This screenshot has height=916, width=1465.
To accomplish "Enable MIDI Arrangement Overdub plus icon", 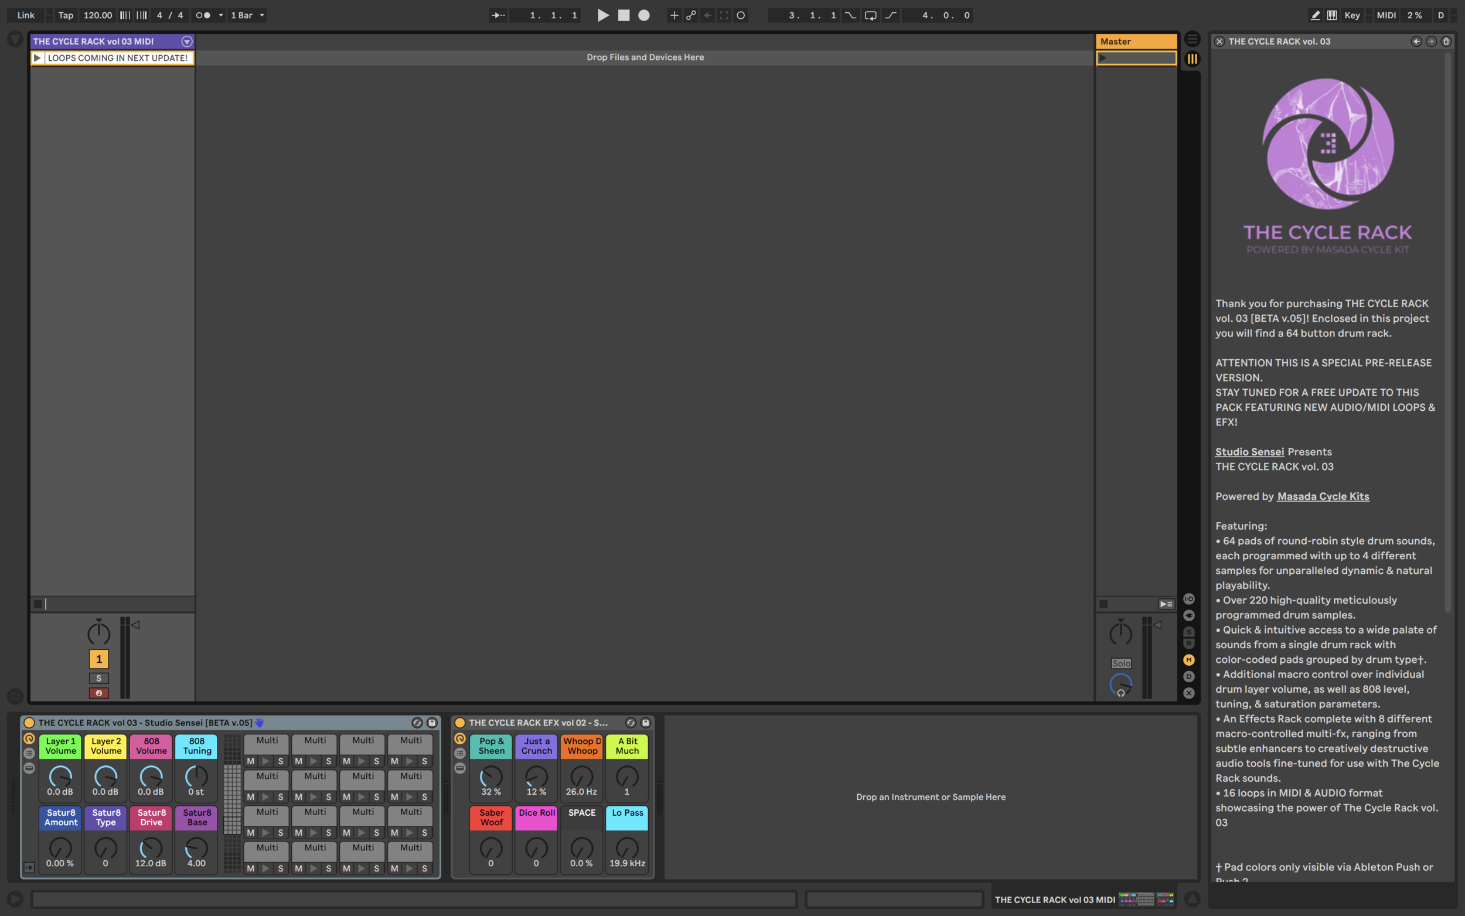I will (x=674, y=15).
